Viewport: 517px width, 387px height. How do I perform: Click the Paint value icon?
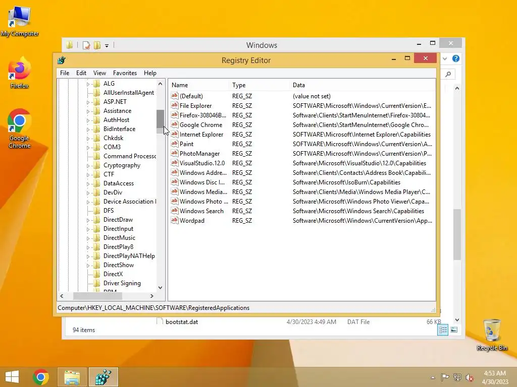pos(174,144)
